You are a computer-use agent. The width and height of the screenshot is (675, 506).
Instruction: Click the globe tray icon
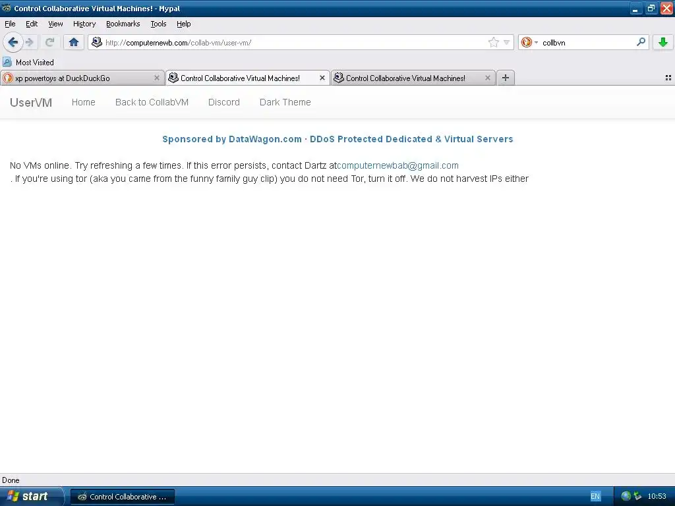click(626, 496)
